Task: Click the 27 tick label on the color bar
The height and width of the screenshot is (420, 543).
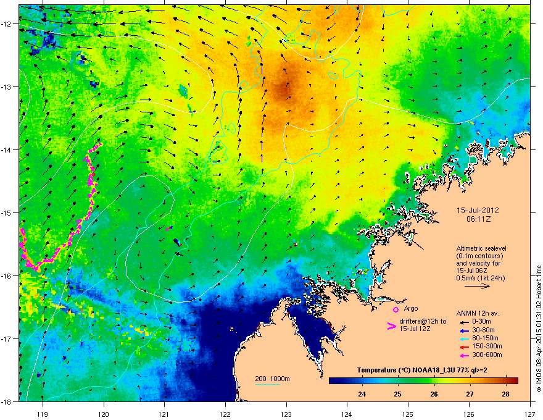Action: (x=470, y=394)
